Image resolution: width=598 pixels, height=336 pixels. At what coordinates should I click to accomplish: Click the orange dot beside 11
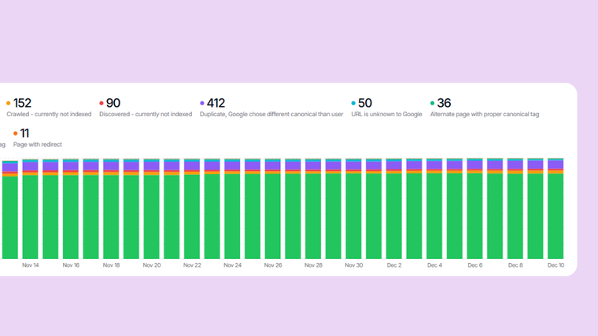[x=15, y=133]
